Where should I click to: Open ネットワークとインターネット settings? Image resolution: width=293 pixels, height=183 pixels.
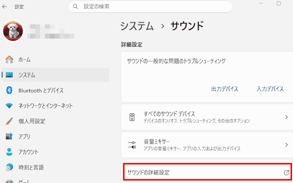[55, 106]
